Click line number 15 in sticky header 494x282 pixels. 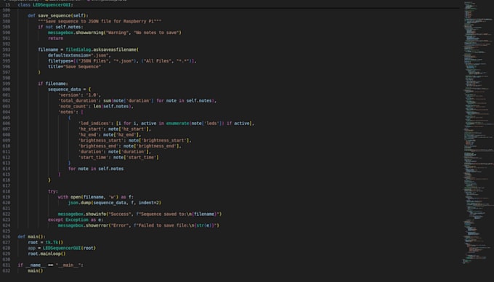[x=7, y=5]
